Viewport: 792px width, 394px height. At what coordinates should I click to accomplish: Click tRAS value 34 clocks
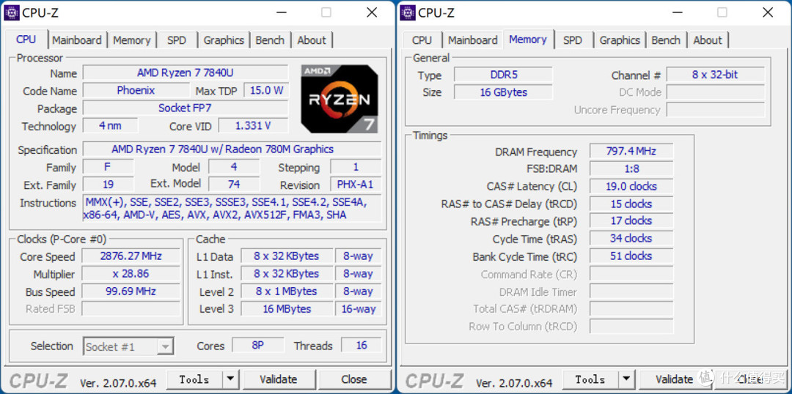click(x=631, y=239)
